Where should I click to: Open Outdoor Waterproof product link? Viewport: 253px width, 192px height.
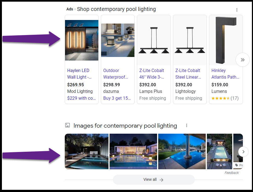click(x=116, y=74)
